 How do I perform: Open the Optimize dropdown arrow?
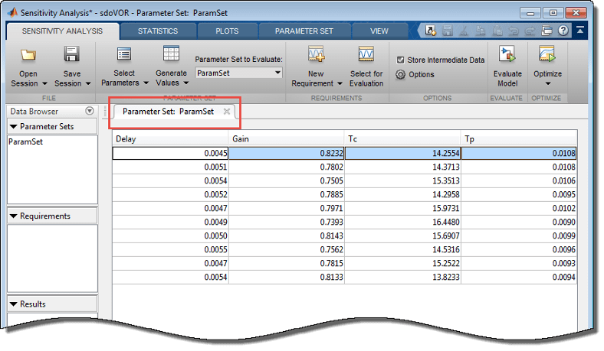pos(548,83)
